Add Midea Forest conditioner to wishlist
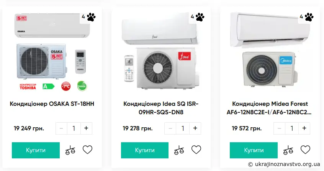The width and height of the screenshot is (324, 171). pos(305,150)
